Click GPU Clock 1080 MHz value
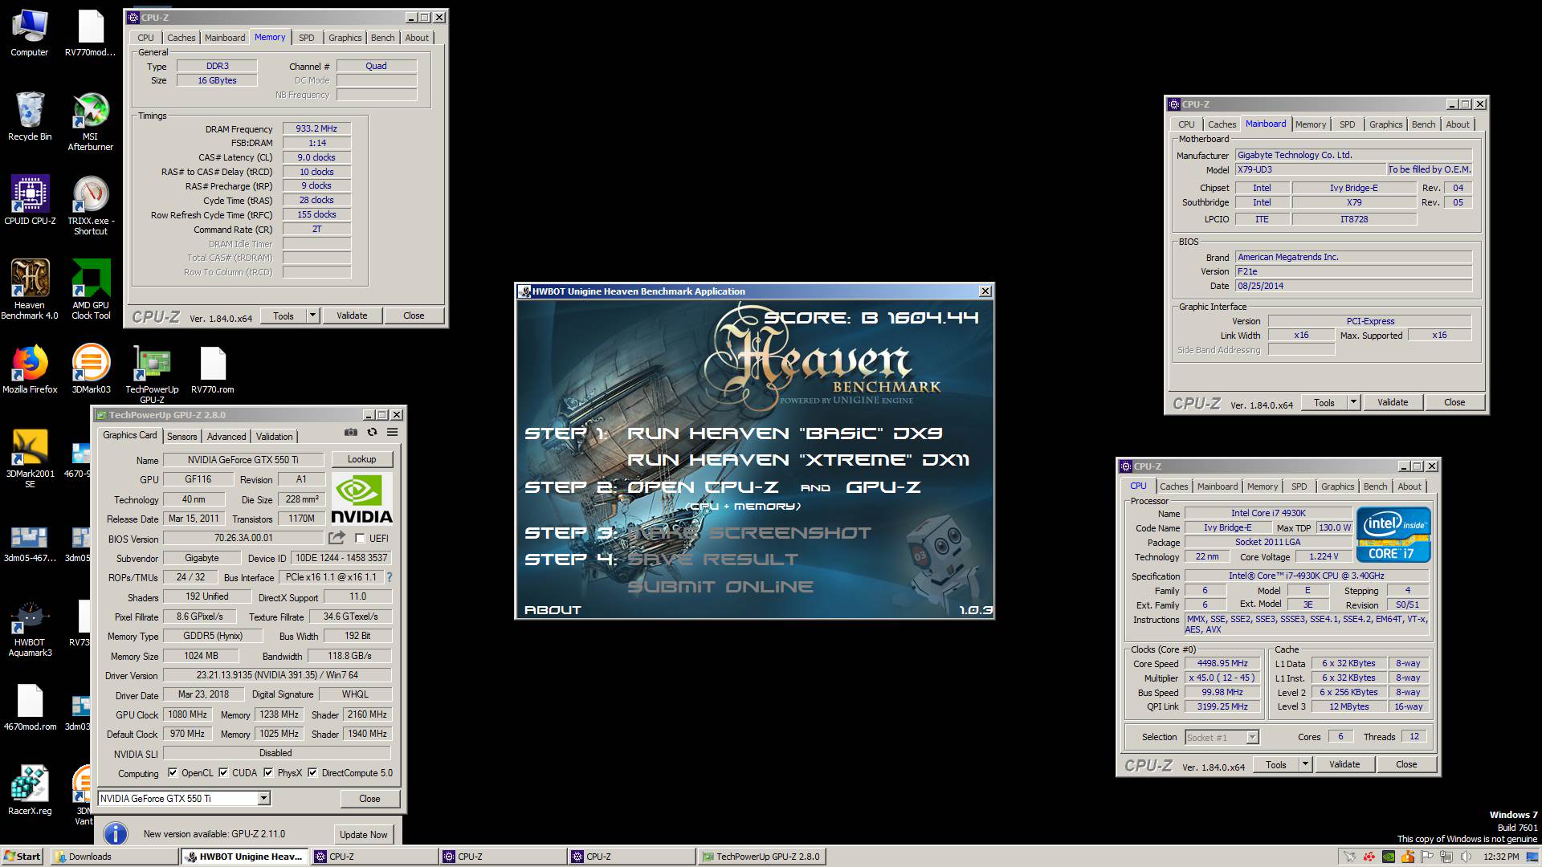The image size is (1542, 867). click(x=187, y=714)
